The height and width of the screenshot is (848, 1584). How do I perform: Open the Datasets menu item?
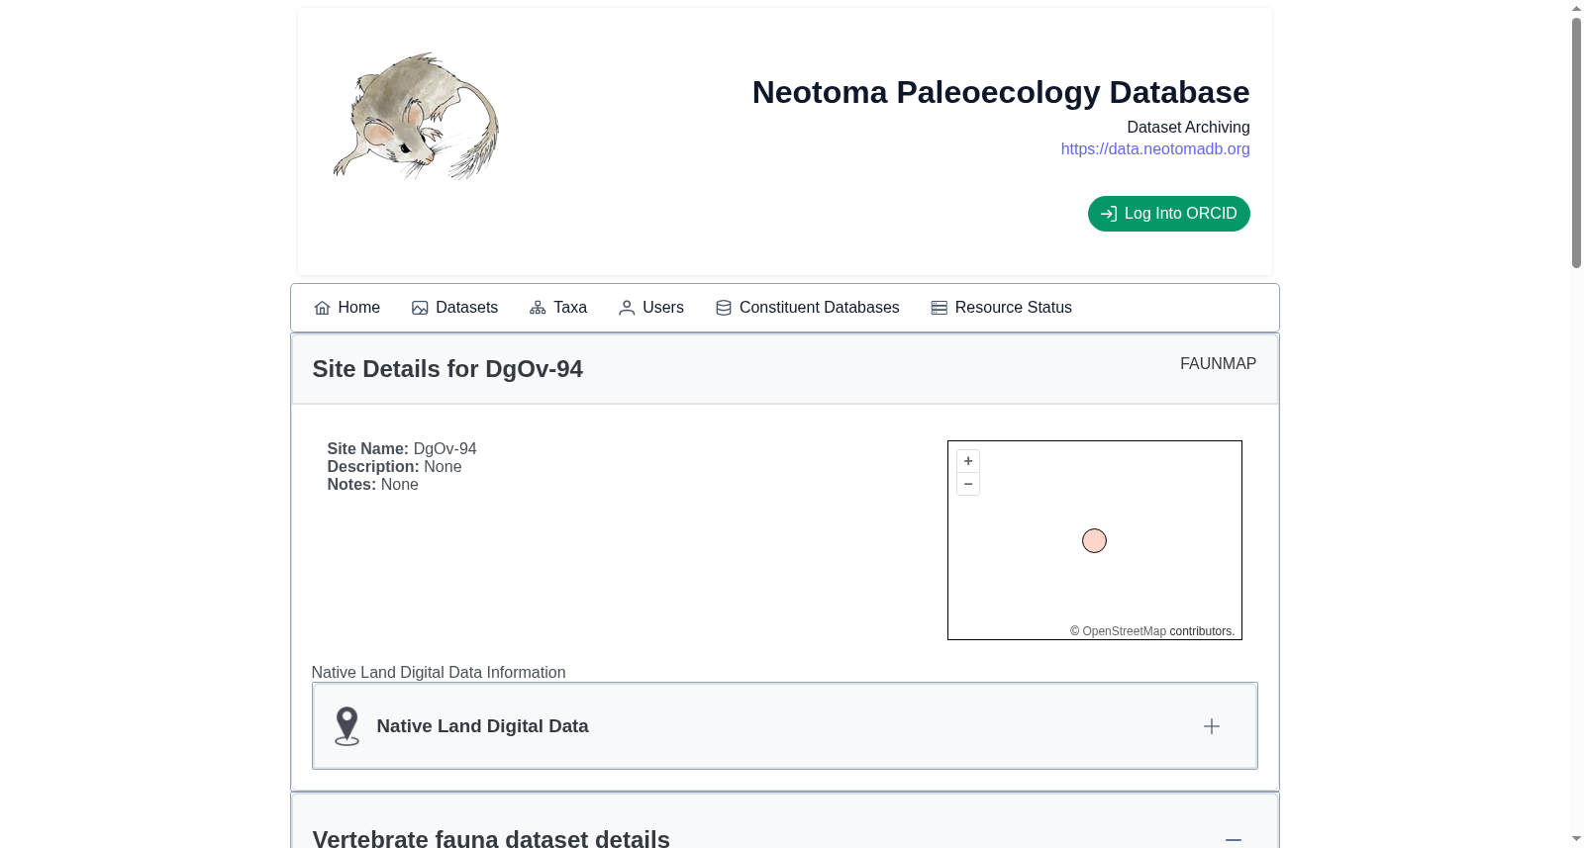click(x=454, y=308)
